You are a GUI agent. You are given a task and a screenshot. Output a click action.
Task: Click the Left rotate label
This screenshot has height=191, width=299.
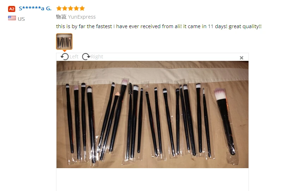(x=74, y=57)
